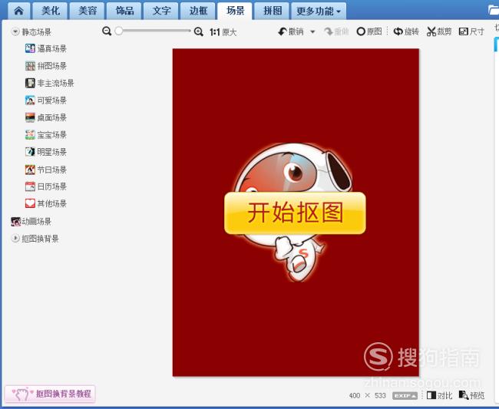
Task: Open the 静态场景 section label
Action: tap(36, 31)
